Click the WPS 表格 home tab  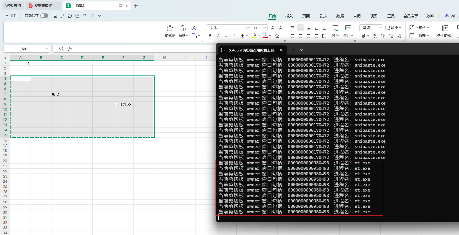coord(13,5)
